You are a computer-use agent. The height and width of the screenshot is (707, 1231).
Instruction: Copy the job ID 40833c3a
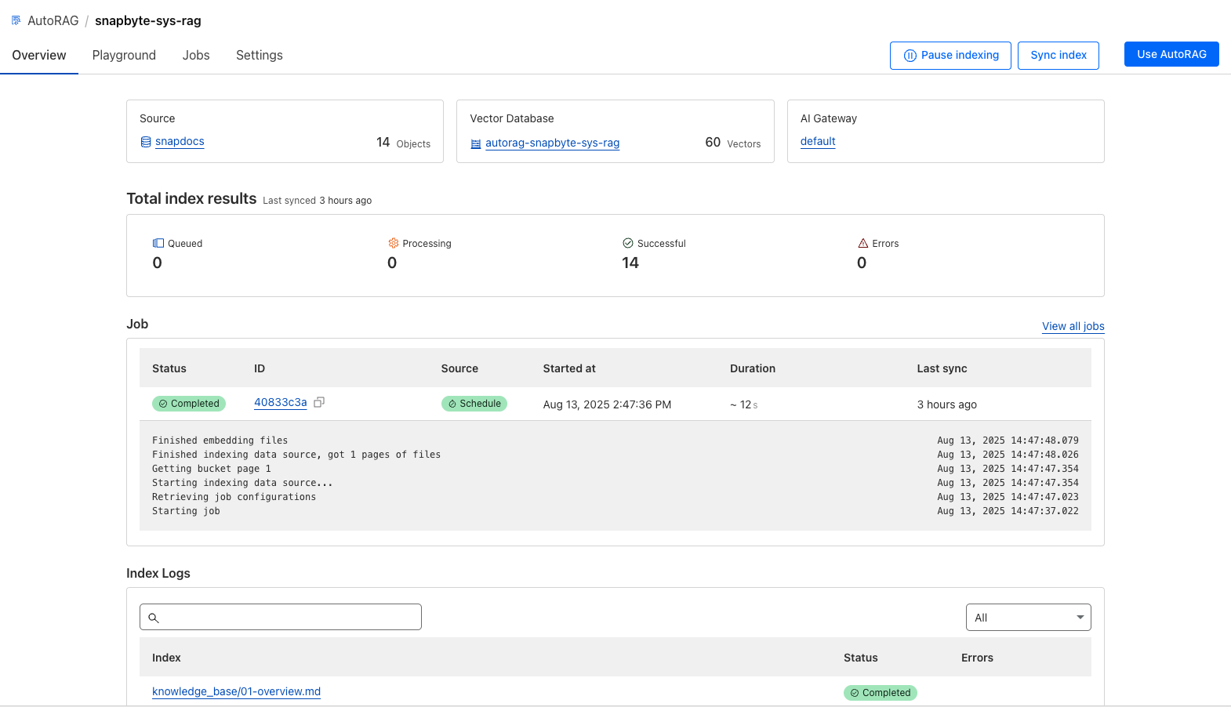(x=319, y=402)
